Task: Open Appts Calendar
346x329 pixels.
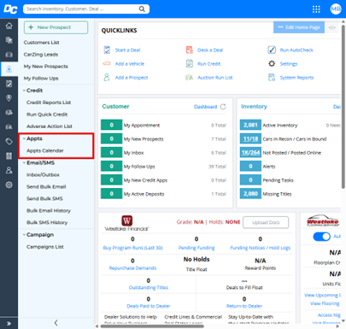Action: coord(45,150)
